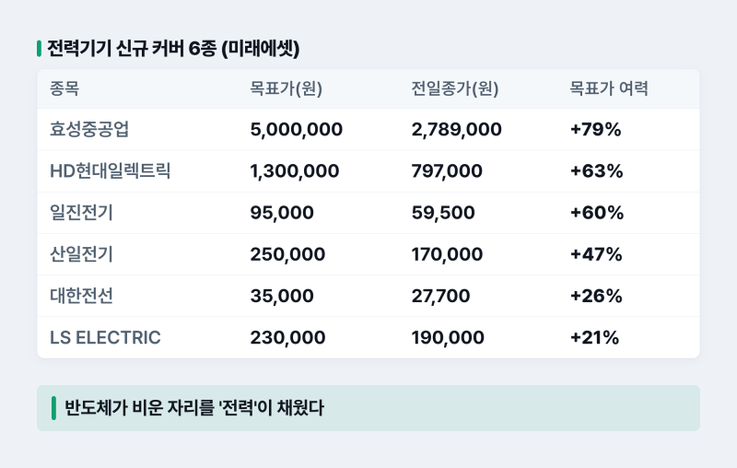
Task: Click the headline 반도체가 비운 자리를 '전력'이 채웠다
Action: point(194,407)
